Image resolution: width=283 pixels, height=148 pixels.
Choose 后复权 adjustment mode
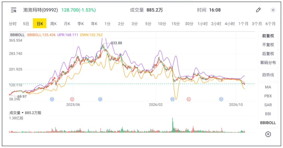[268, 54]
